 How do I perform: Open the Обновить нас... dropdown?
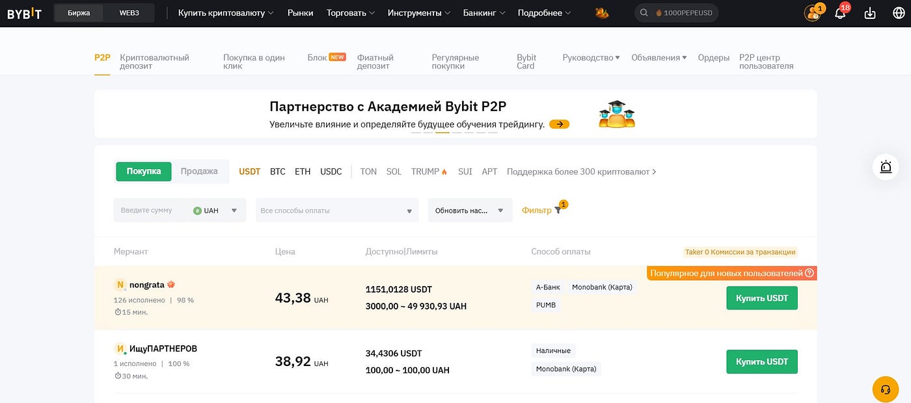tap(470, 211)
